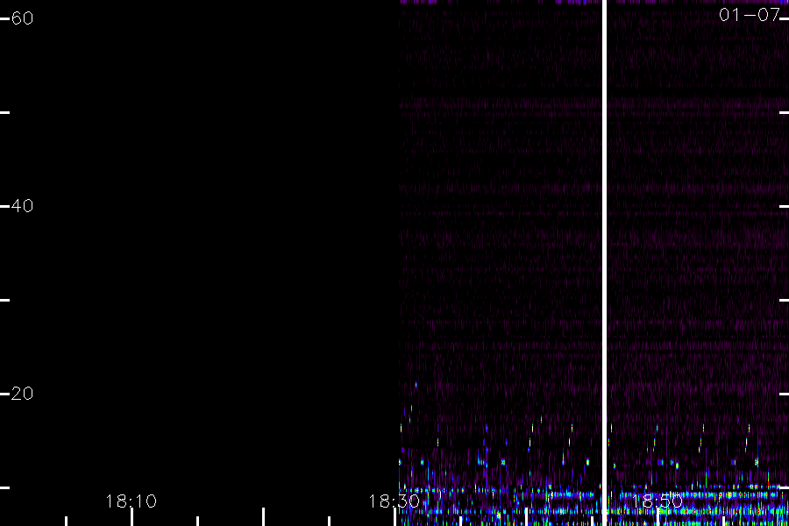Select the white vertical cursor line

[604, 263]
